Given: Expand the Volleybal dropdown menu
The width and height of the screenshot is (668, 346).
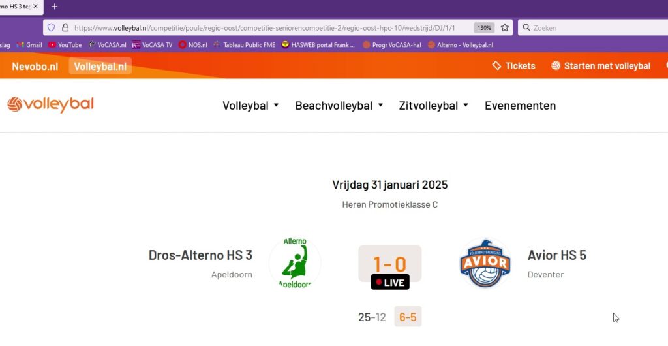Looking at the screenshot, I should [x=250, y=106].
